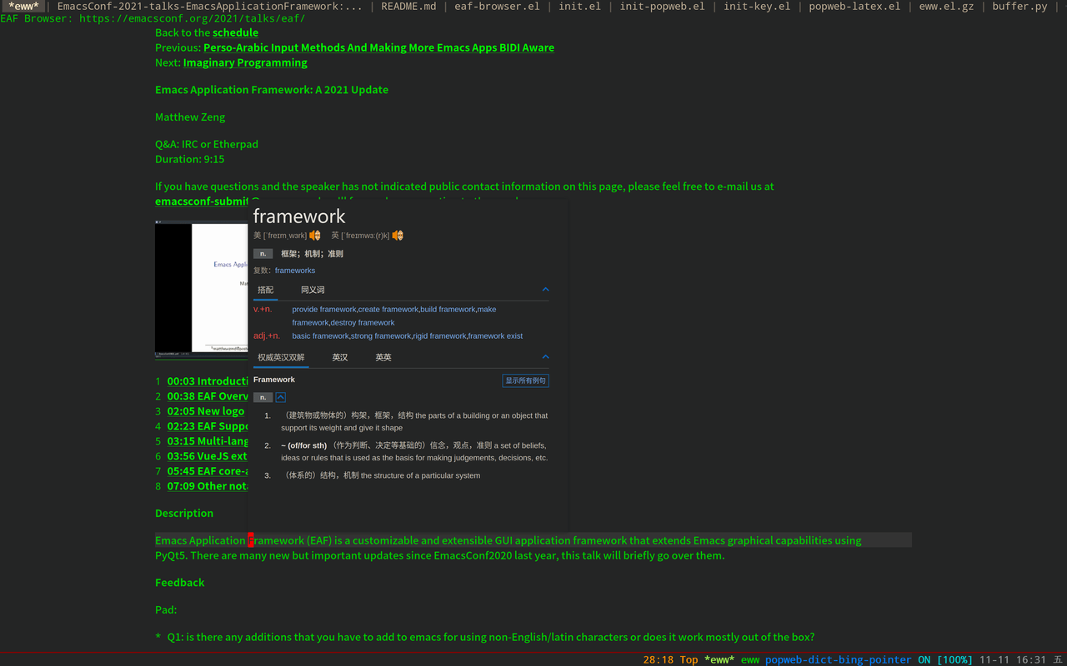Click the 'Feedback' heading

coord(179,583)
